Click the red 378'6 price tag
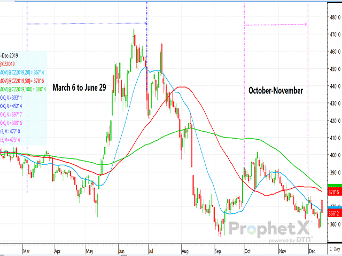Screen dimensions: 342x256 pos(335,192)
